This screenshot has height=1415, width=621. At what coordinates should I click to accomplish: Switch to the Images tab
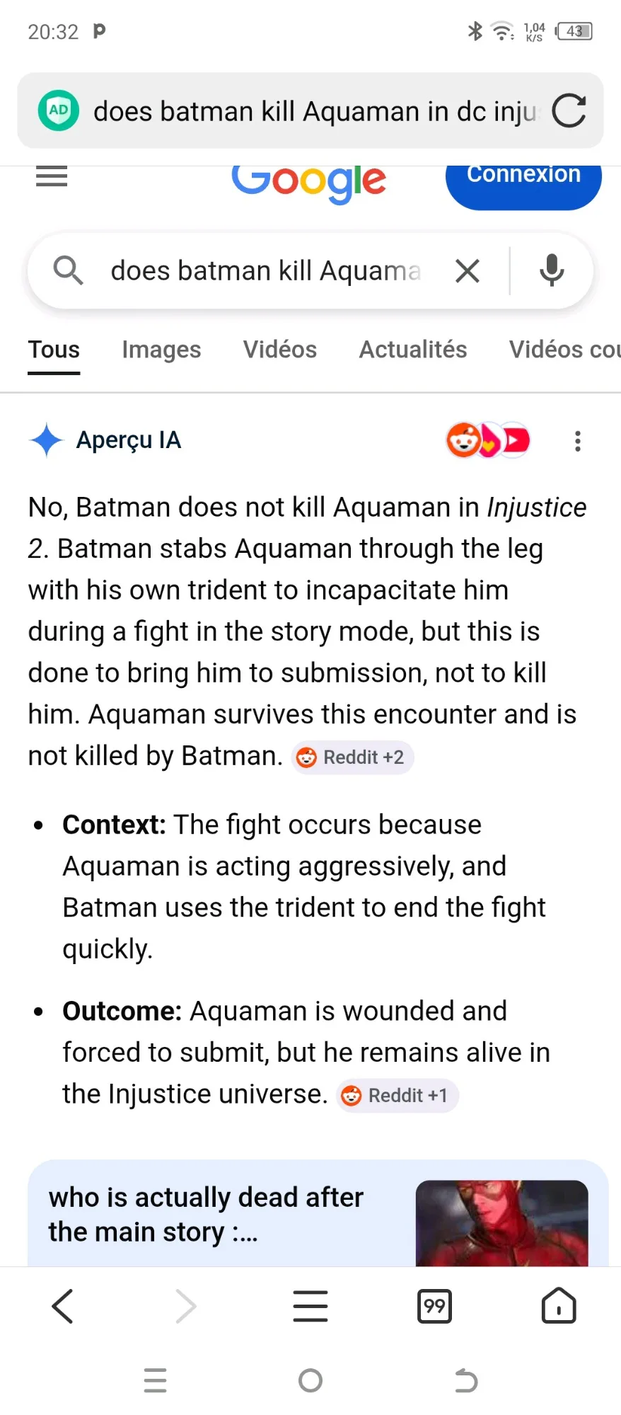161,350
